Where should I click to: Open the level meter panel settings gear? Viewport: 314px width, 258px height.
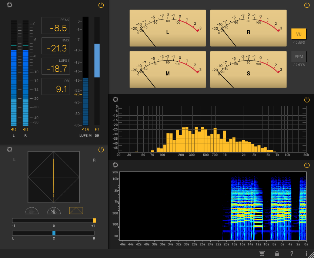point(10,5)
